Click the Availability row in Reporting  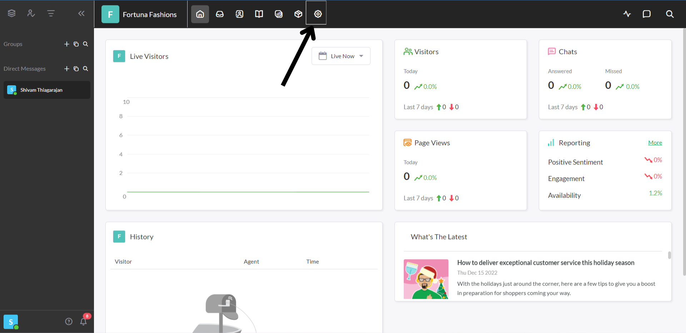pos(605,195)
